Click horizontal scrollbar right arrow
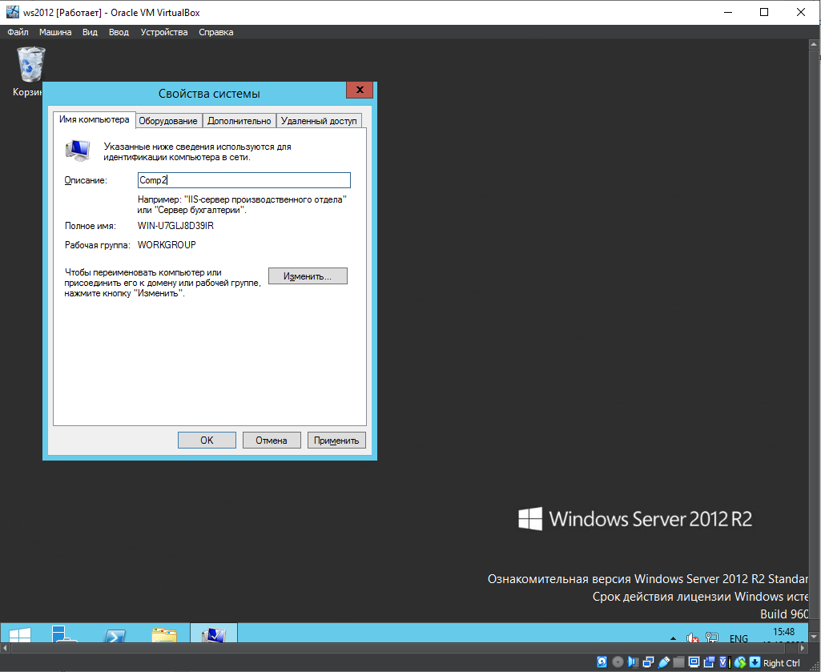This screenshot has width=821, height=672. pyautogui.click(x=802, y=648)
